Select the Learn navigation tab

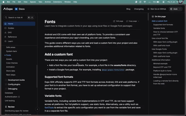(19, 41)
